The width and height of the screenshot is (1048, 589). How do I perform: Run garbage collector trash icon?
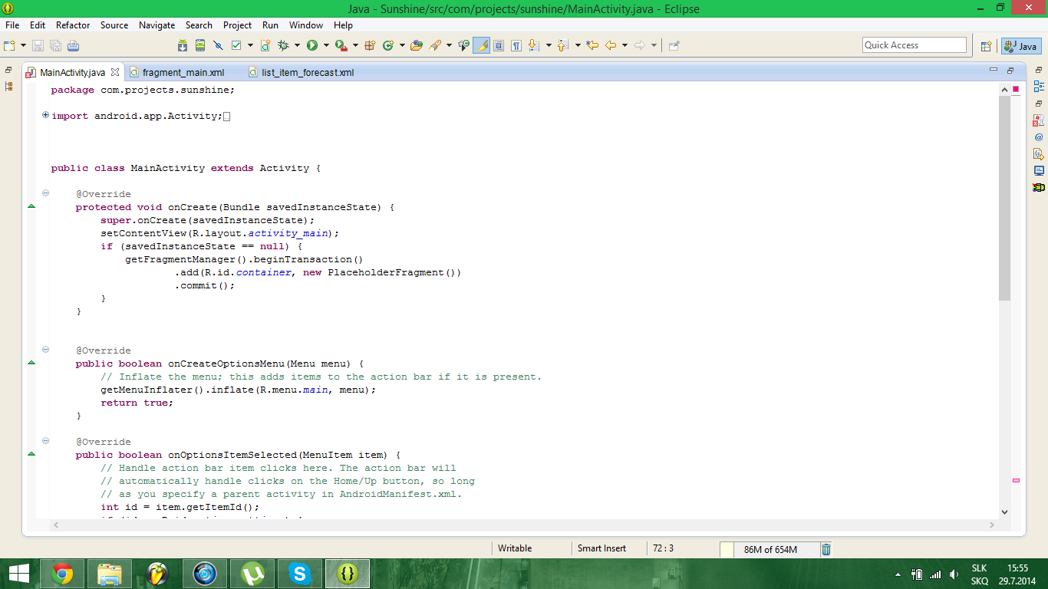pos(826,549)
